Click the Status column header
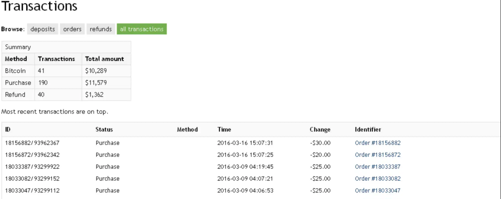 pos(104,129)
